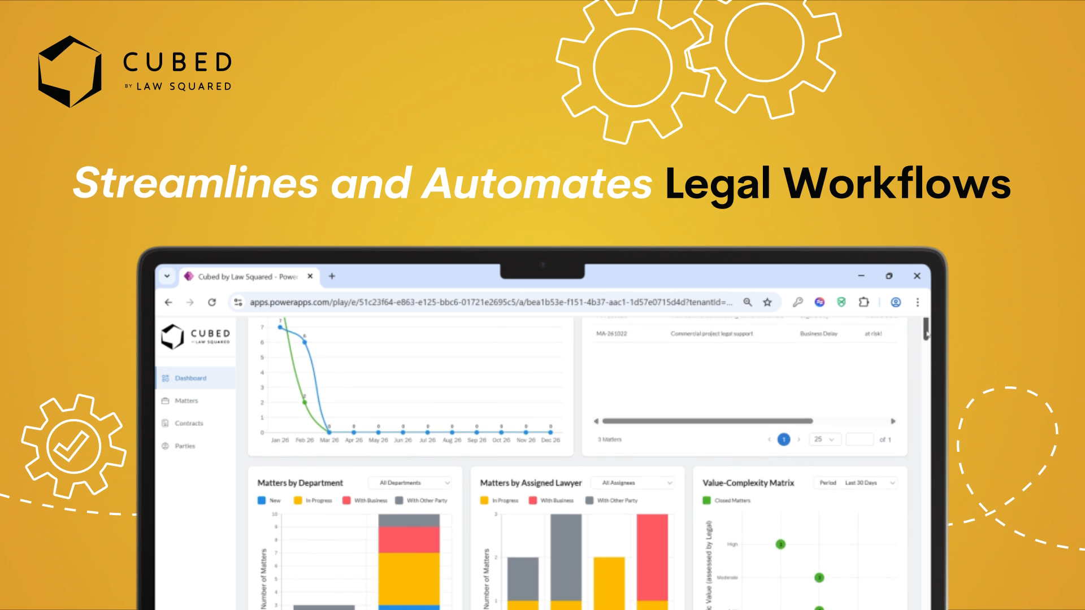Toggle Closed Matters legend in Value-Complexity Matrix

click(x=727, y=500)
